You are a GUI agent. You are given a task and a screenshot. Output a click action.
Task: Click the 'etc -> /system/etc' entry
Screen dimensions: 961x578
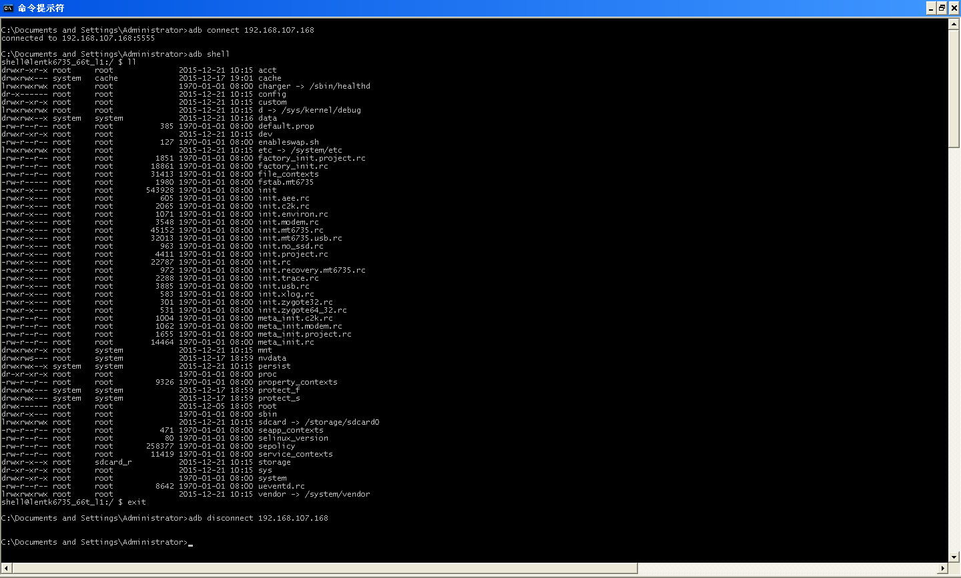click(300, 150)
